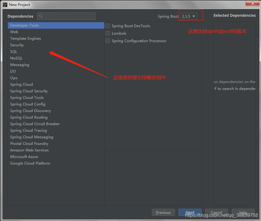This screenshot has width=261, height=221.
Task: Select the Developer Tools category
Action: pyautogui.click(x=56, y=25)
